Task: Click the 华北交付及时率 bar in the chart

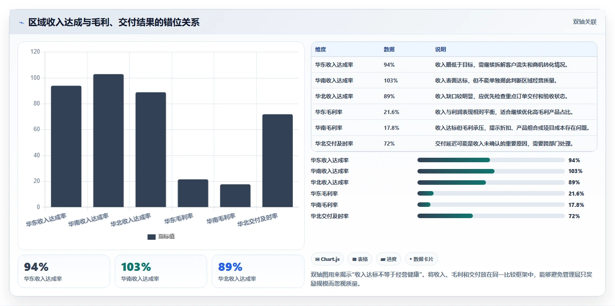Action: (277, 161)
